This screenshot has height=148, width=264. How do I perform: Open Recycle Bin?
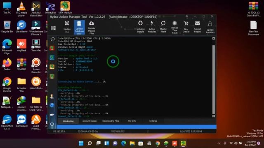7,27
